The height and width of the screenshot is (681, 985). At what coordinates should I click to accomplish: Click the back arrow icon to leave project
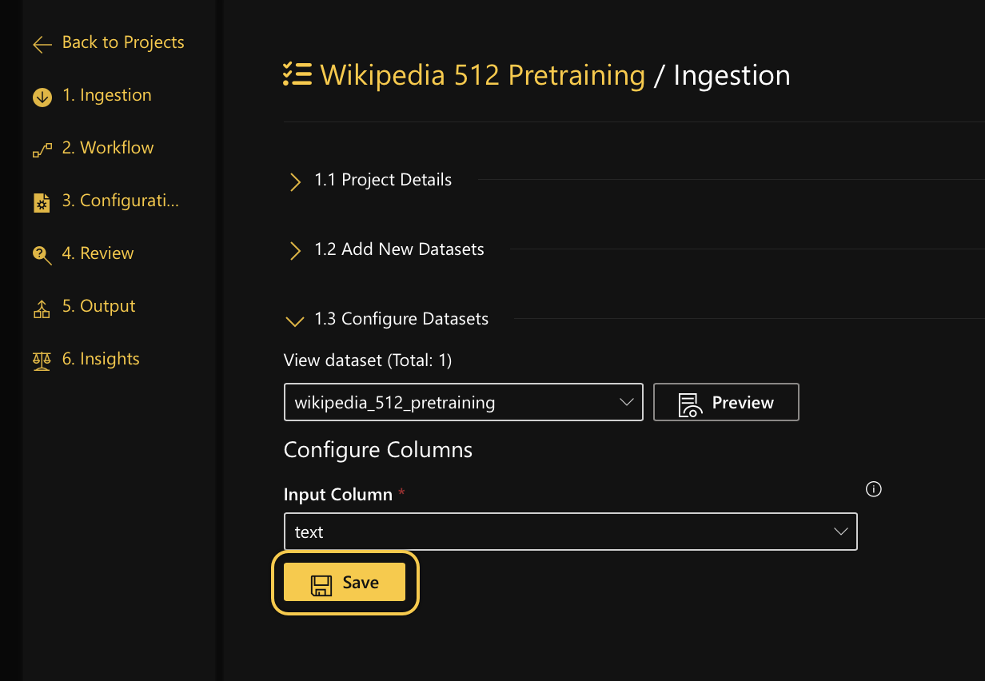pyautogui.click(x=42, y=44)
